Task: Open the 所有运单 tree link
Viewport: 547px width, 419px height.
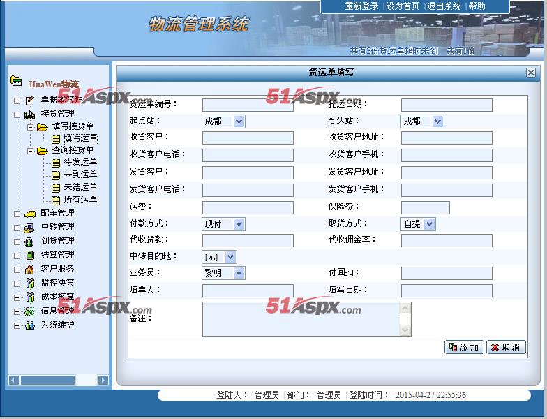Action: [x=81, y=200]
